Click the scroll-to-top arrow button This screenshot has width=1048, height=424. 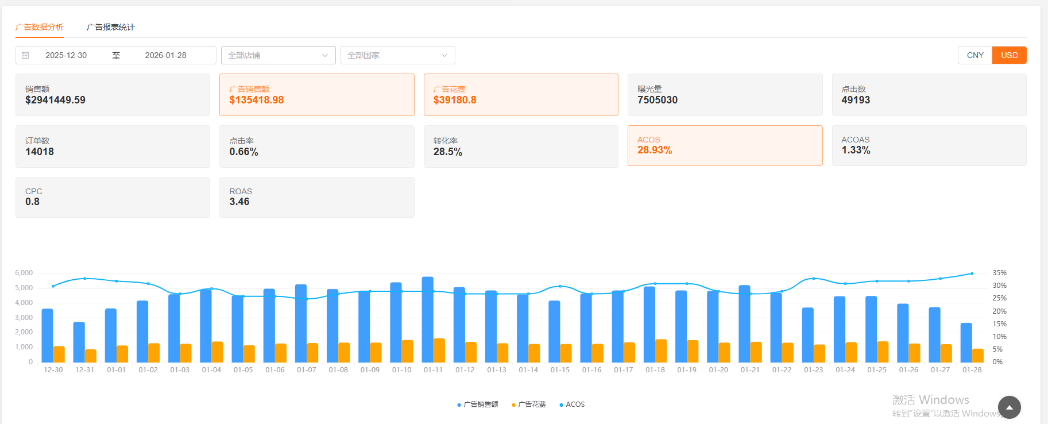1009,407
